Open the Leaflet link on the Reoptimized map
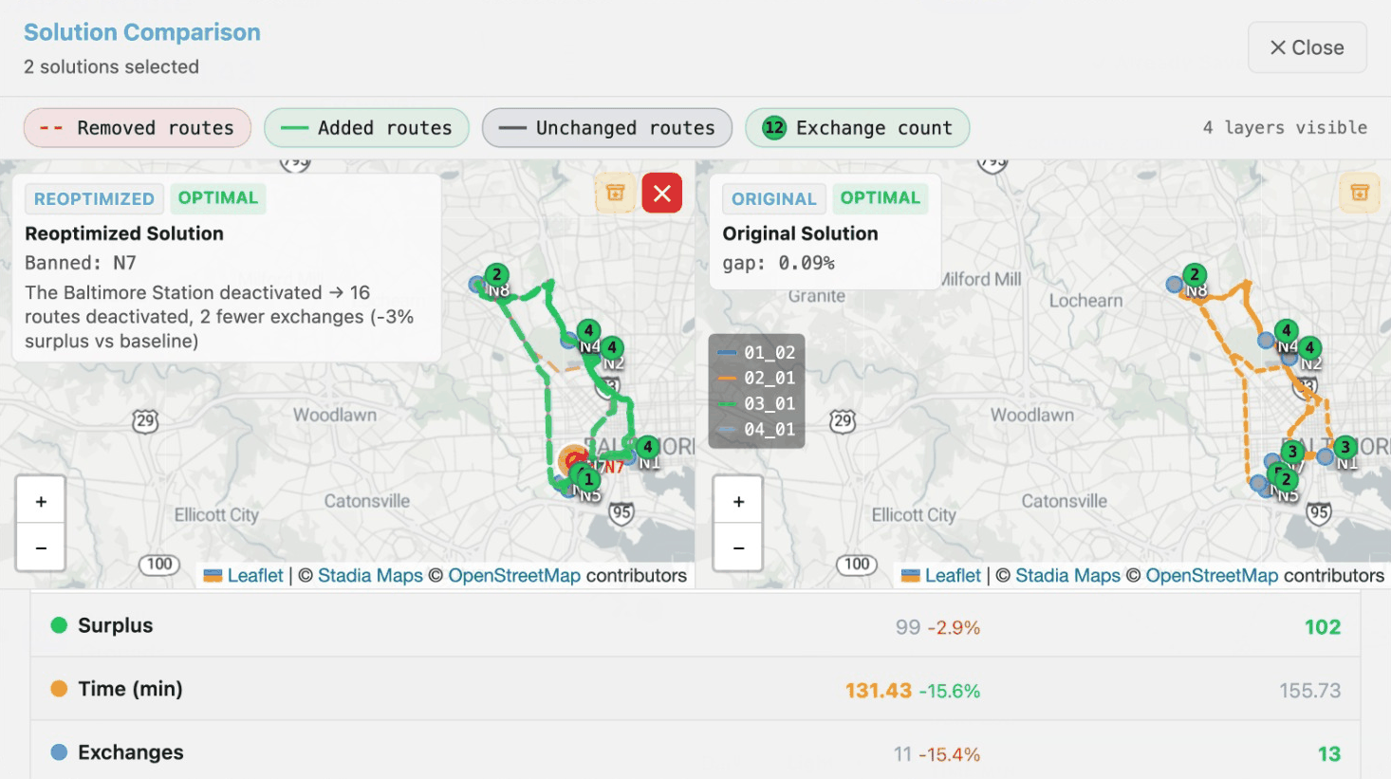1391x779 pixels. [244, 575]
